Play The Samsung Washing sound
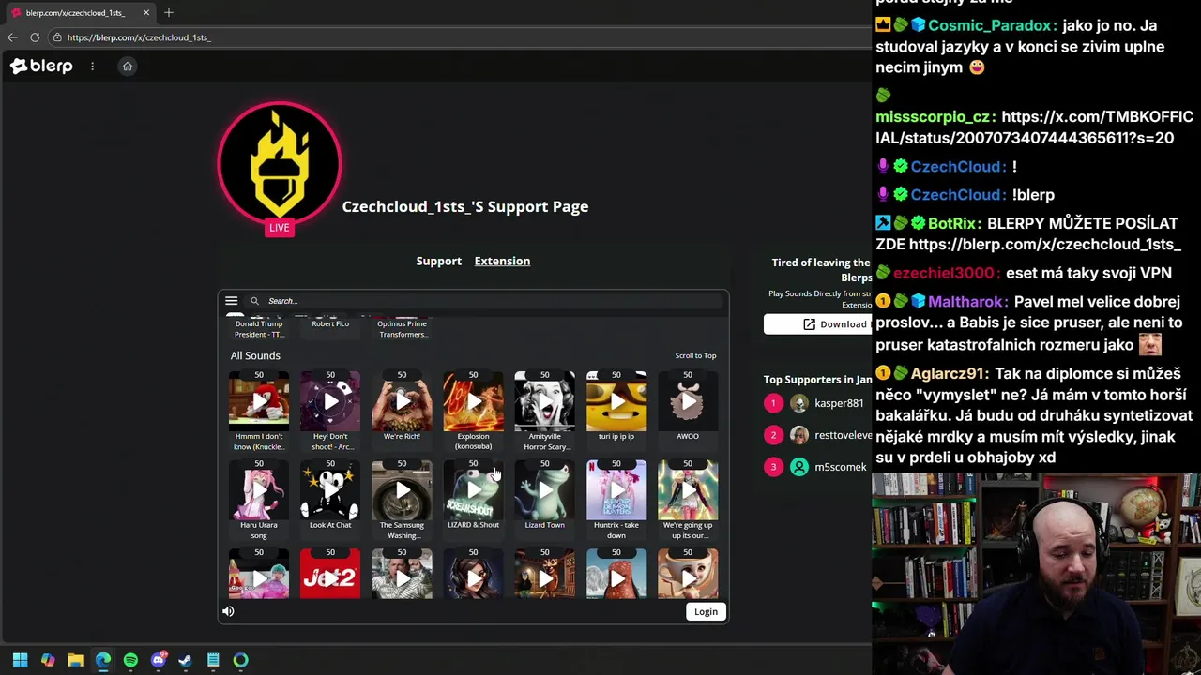Screen dimensions: 1201x675 (402, 490)
